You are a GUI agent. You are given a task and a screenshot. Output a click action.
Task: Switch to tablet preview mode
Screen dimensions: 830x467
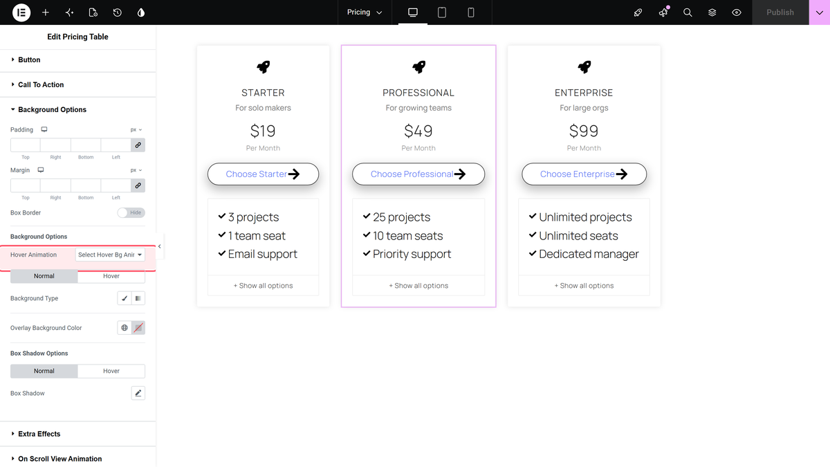point(442,12)
